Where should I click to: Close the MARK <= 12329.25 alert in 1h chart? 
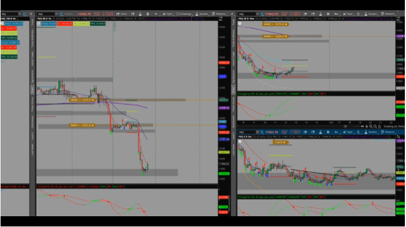click(x=93, y=125)
